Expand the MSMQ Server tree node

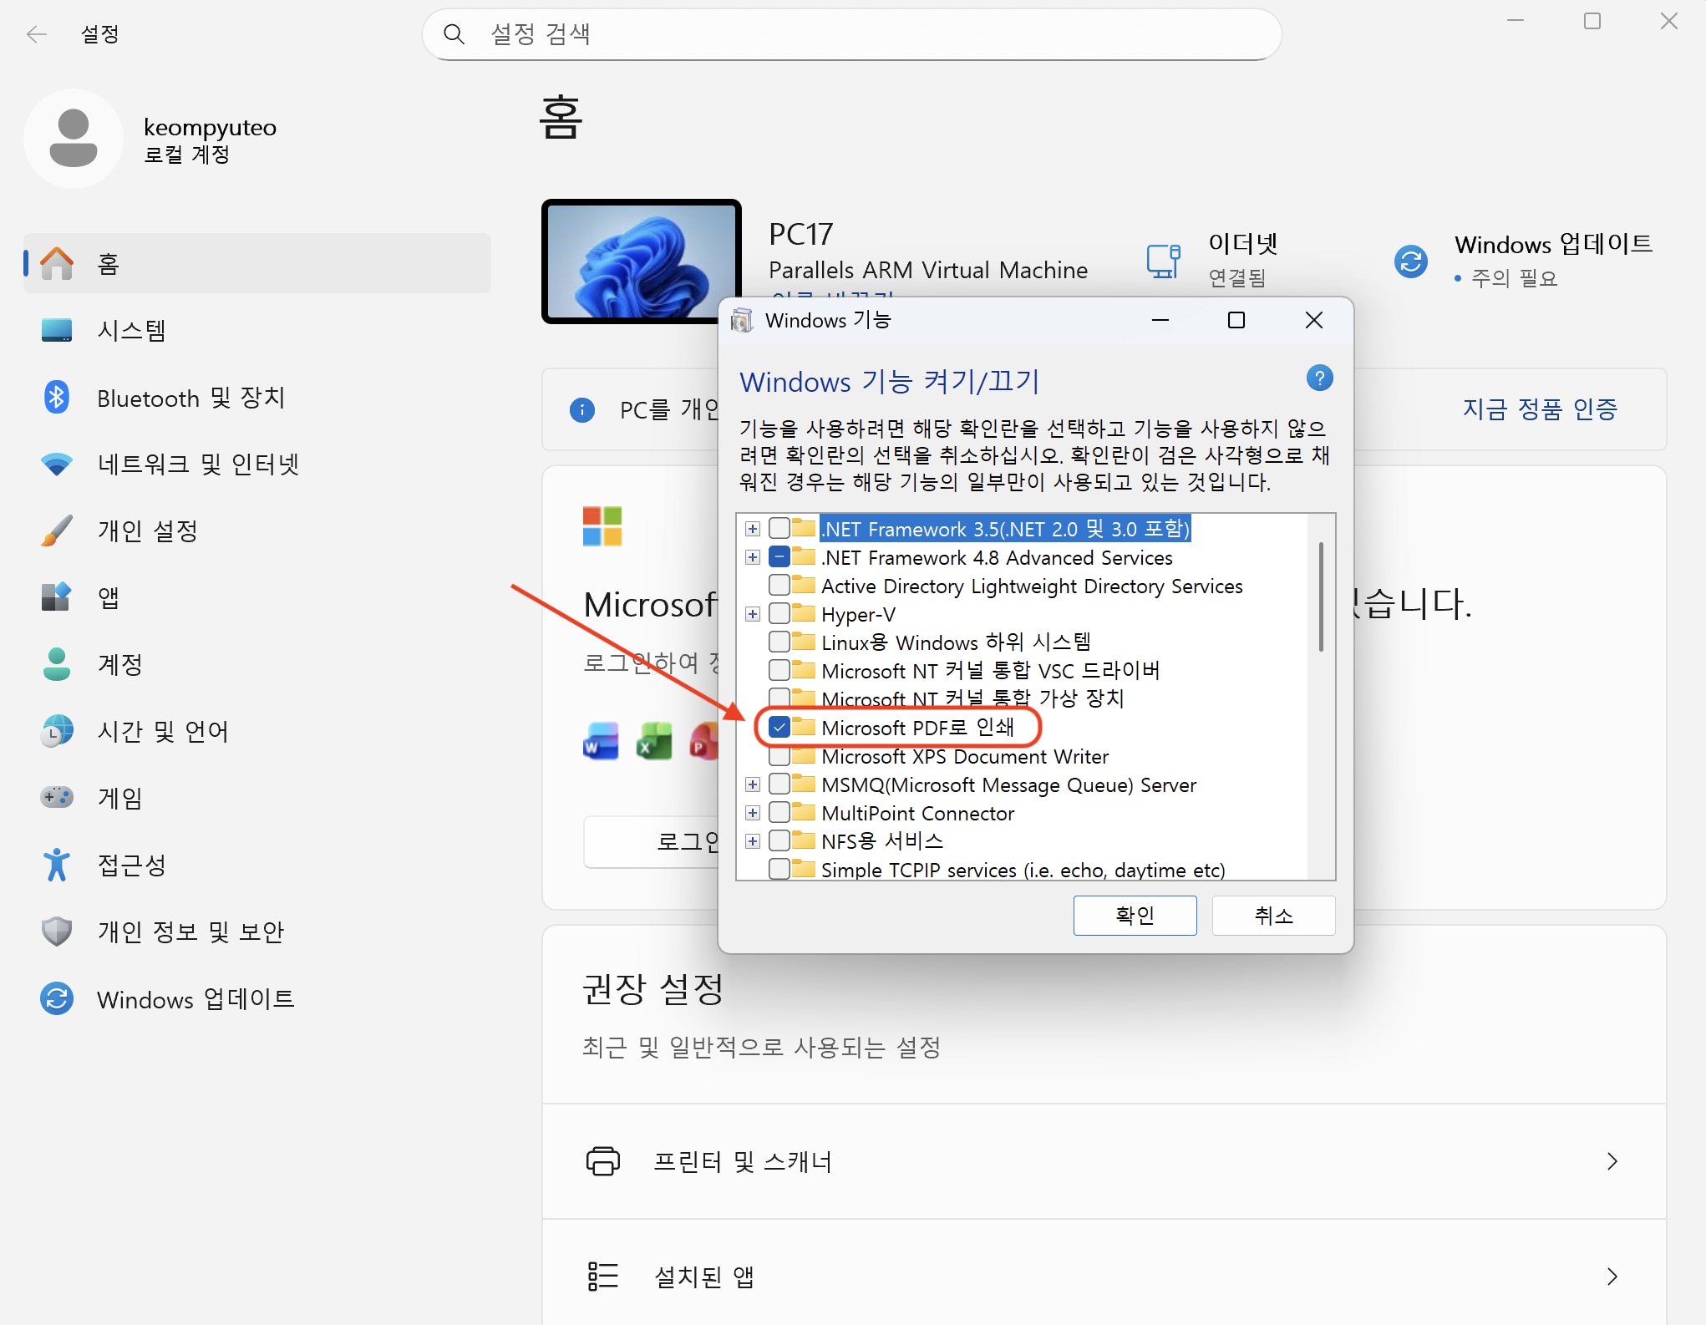pos(753,784)
